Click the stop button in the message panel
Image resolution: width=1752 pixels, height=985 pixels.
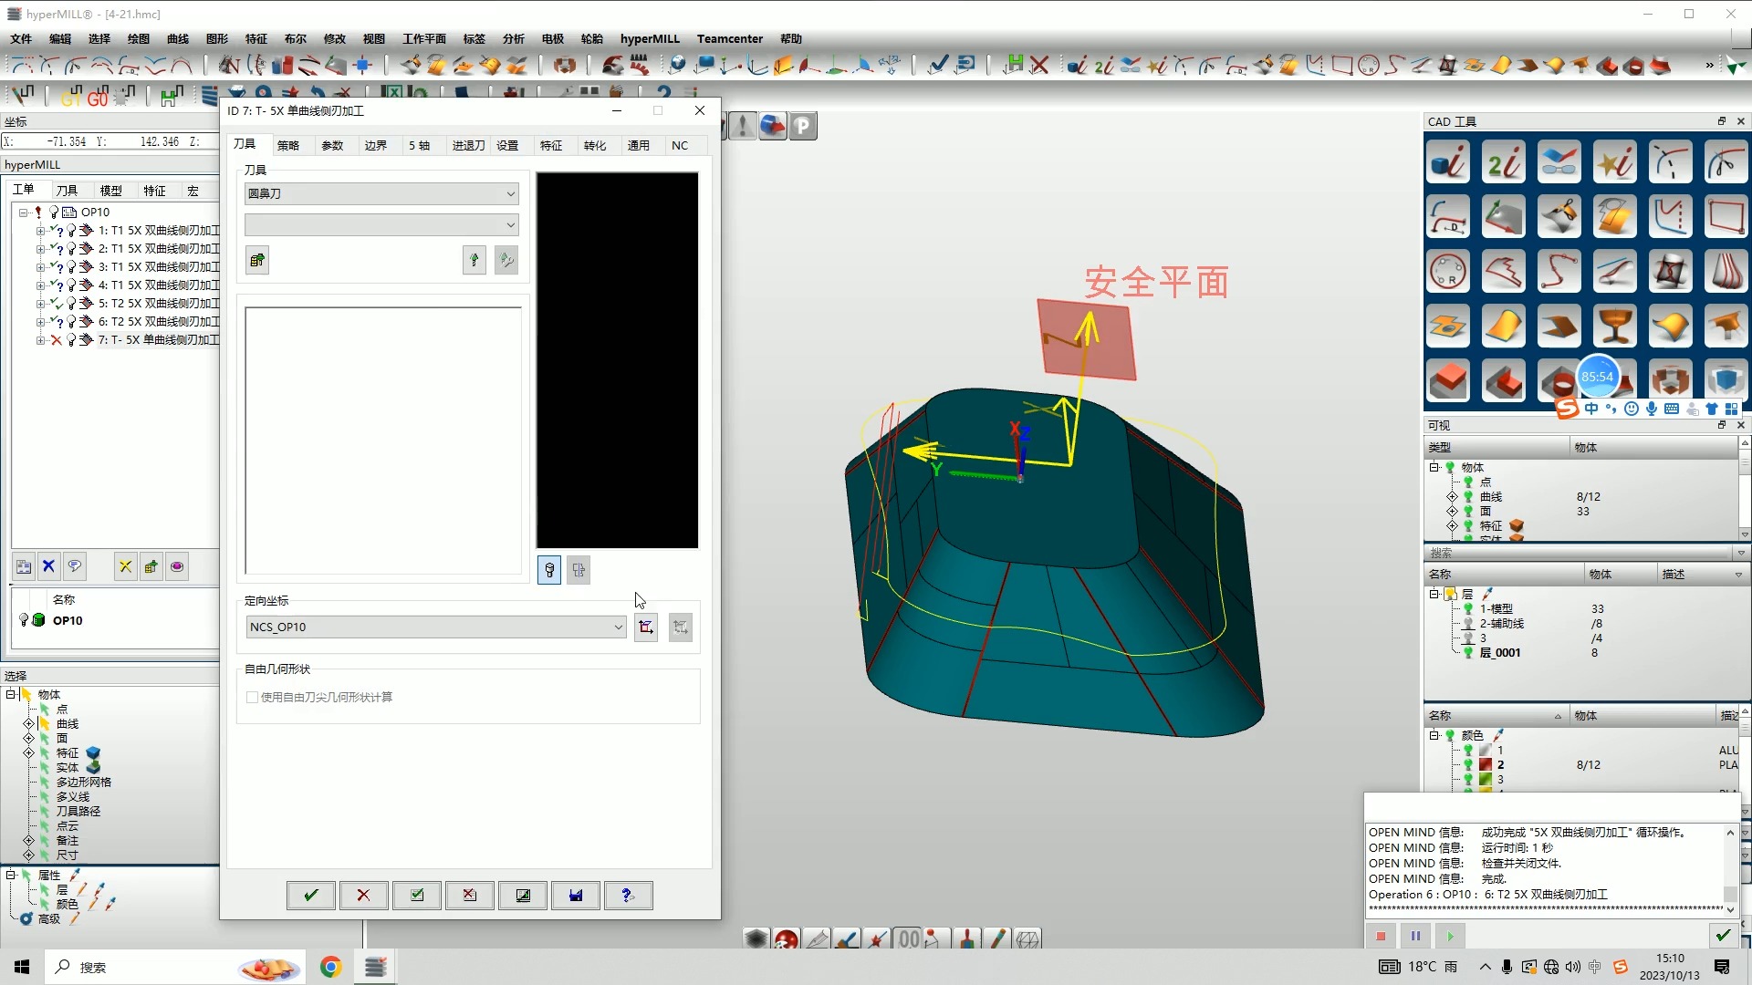[1381, 936]
